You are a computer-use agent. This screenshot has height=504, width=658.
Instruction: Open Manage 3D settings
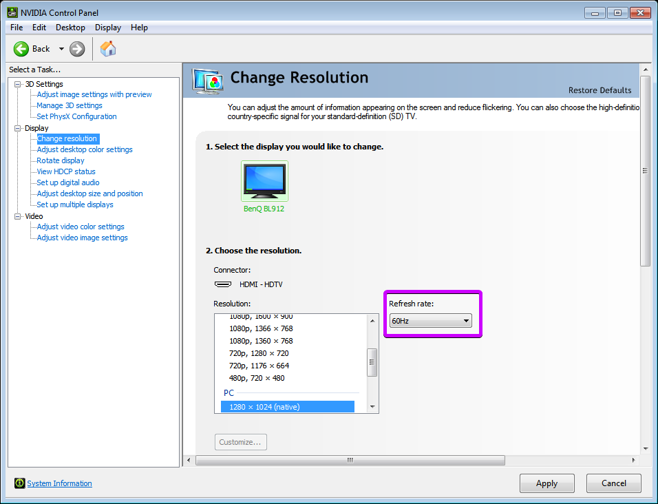click(x=70, y=105)
